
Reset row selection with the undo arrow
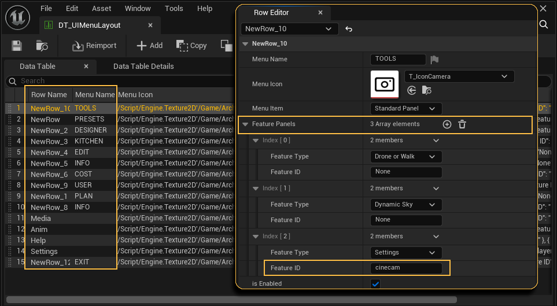click(349, 29)
